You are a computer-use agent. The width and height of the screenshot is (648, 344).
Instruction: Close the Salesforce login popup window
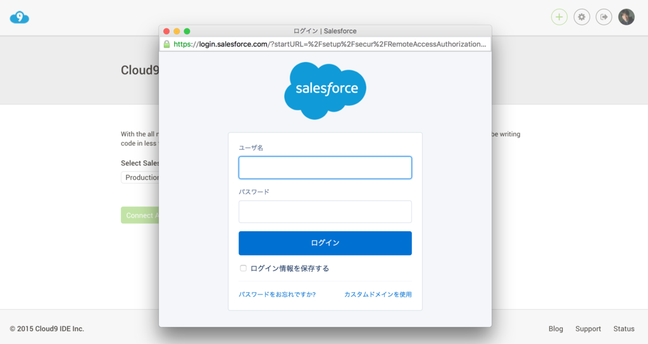click(x=166, y=31)
